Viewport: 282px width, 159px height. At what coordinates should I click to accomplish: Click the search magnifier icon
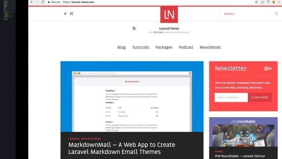coord(276,14)
